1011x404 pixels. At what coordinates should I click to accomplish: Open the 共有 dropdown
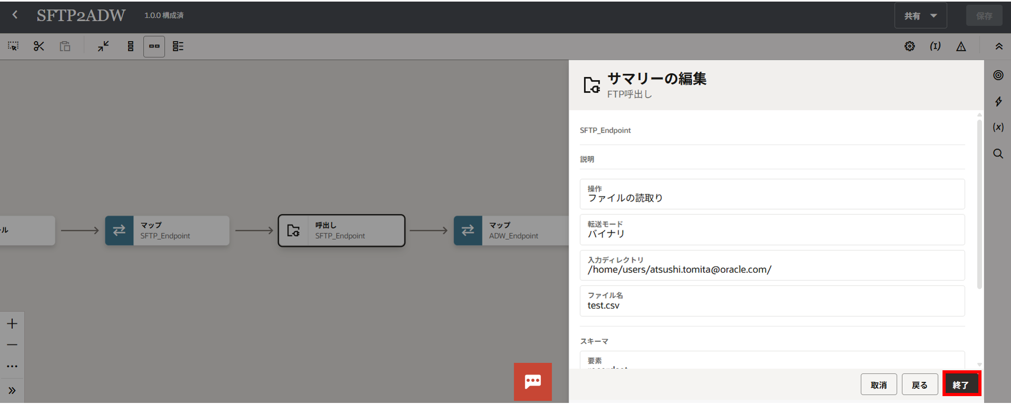click(920, 16)
